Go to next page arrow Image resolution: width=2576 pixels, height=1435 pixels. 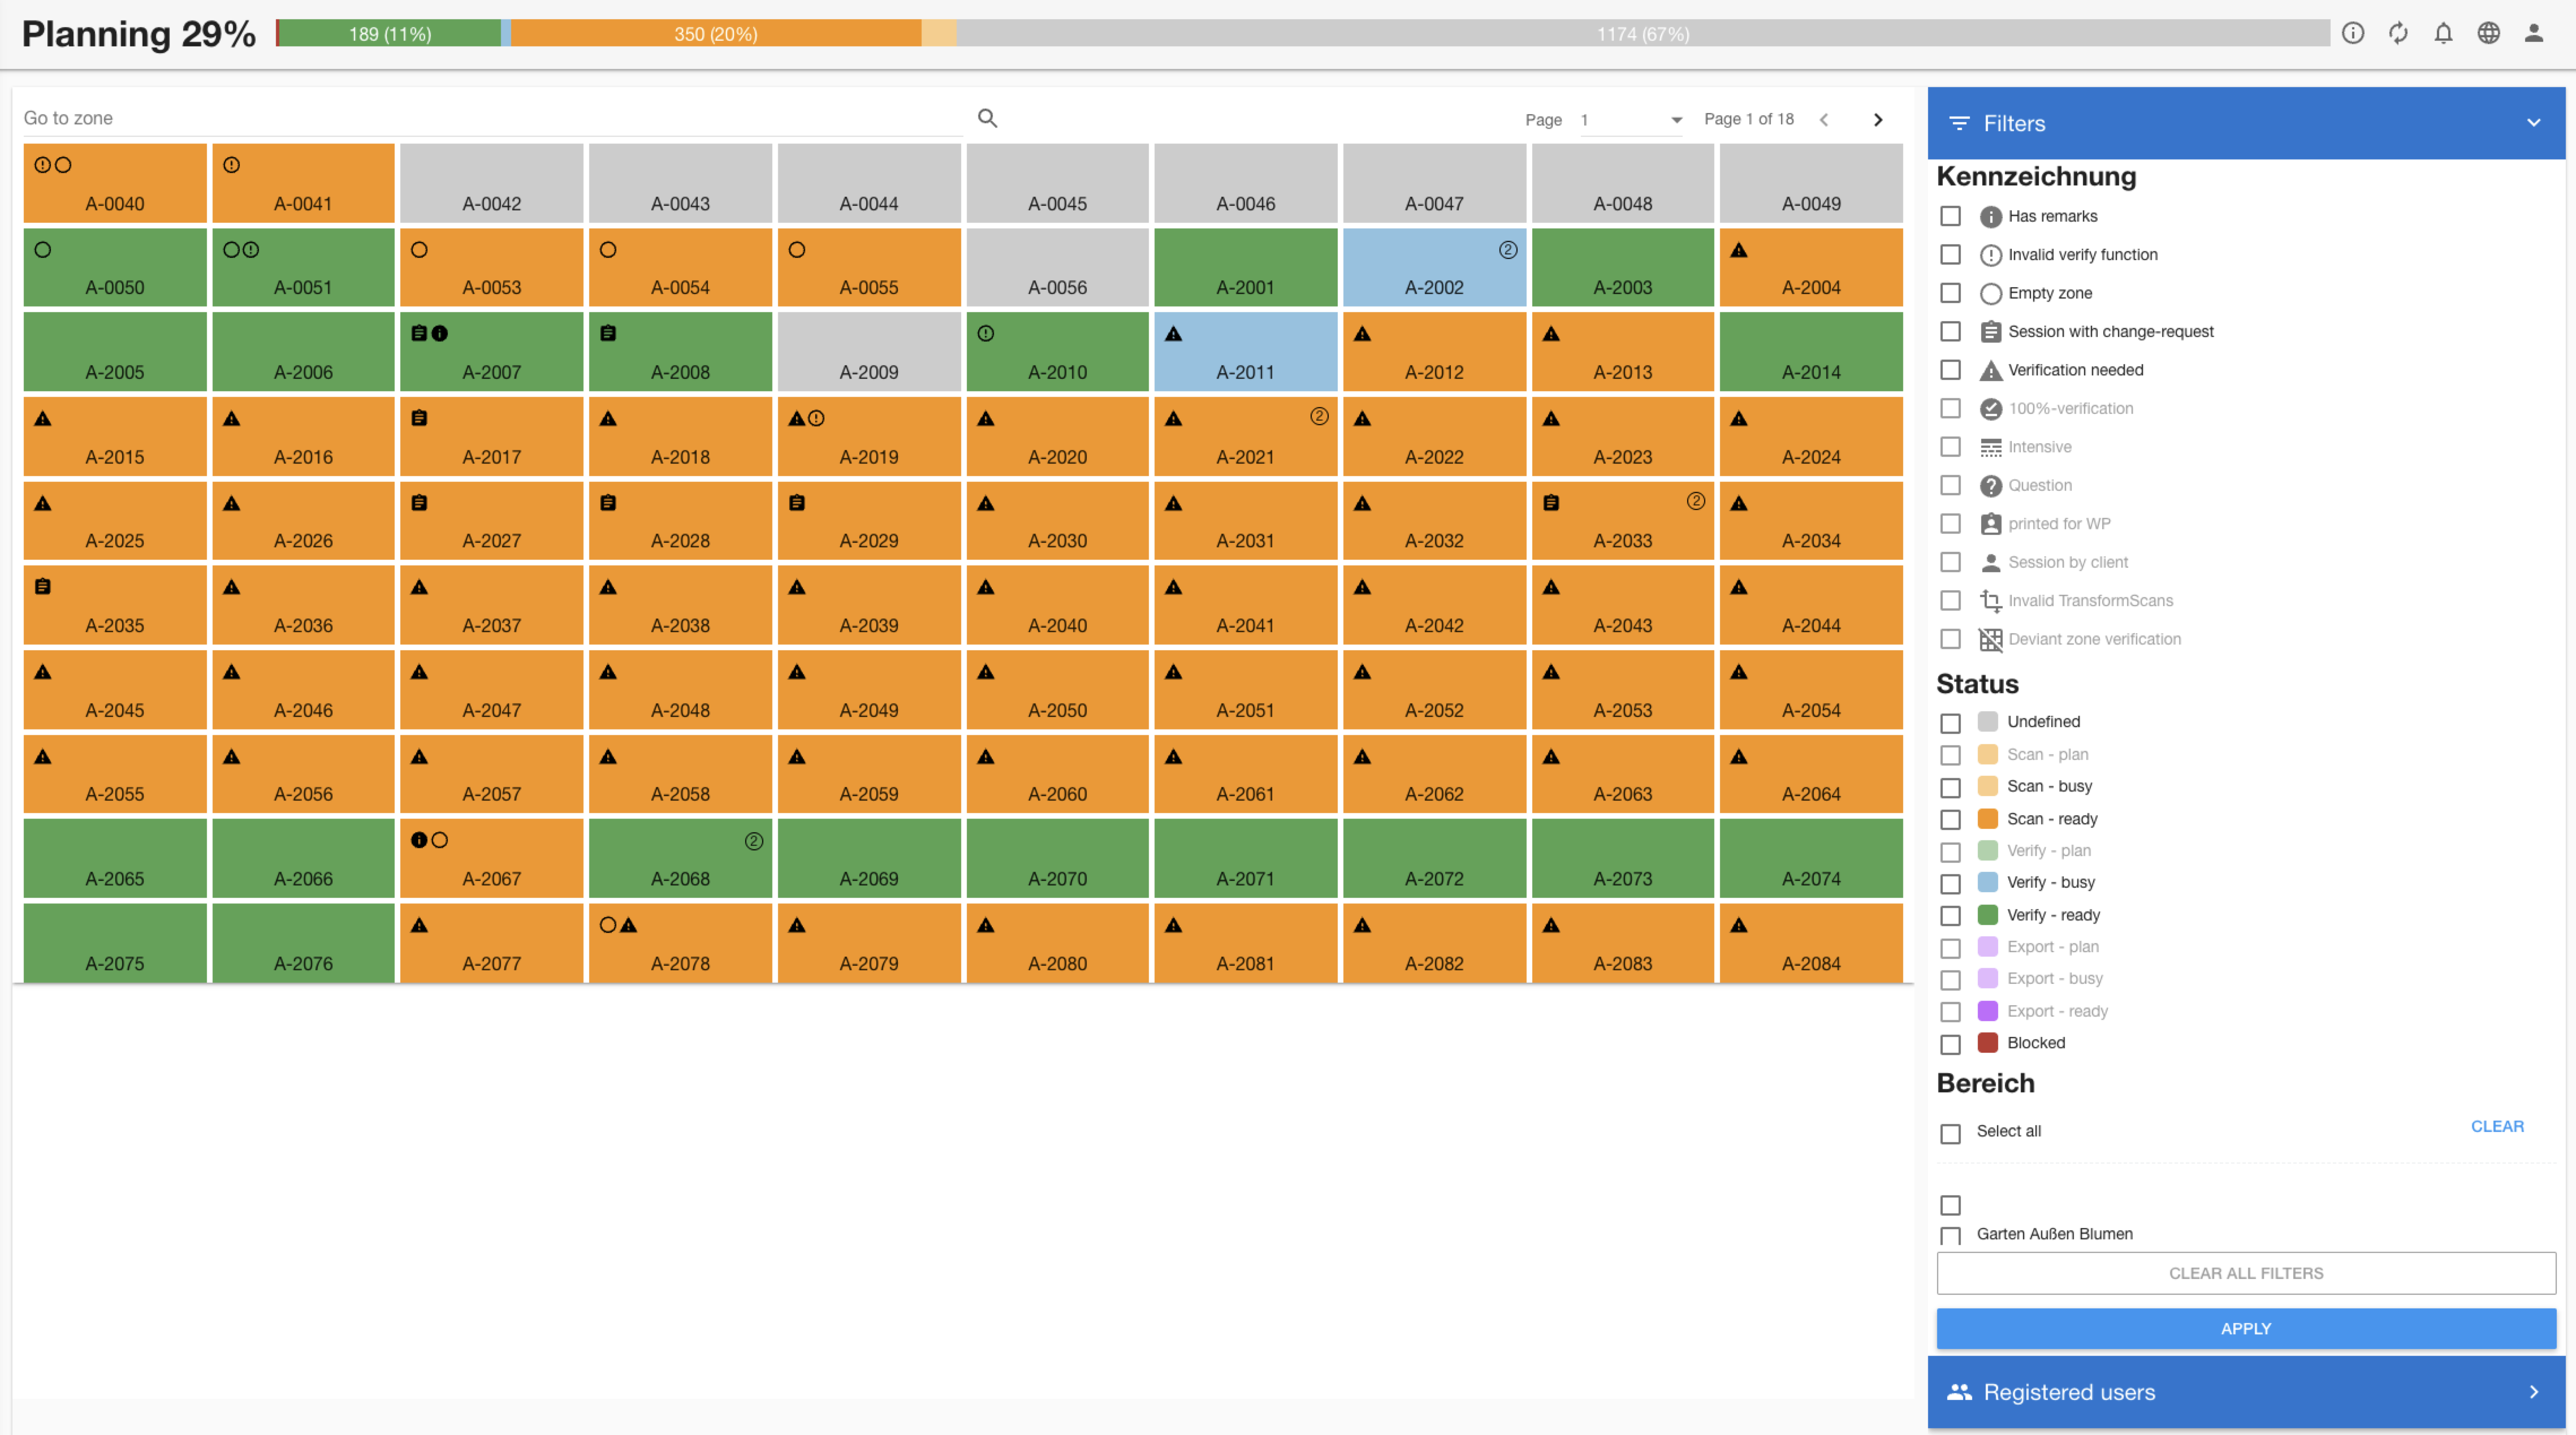(x=1877, y=120)
